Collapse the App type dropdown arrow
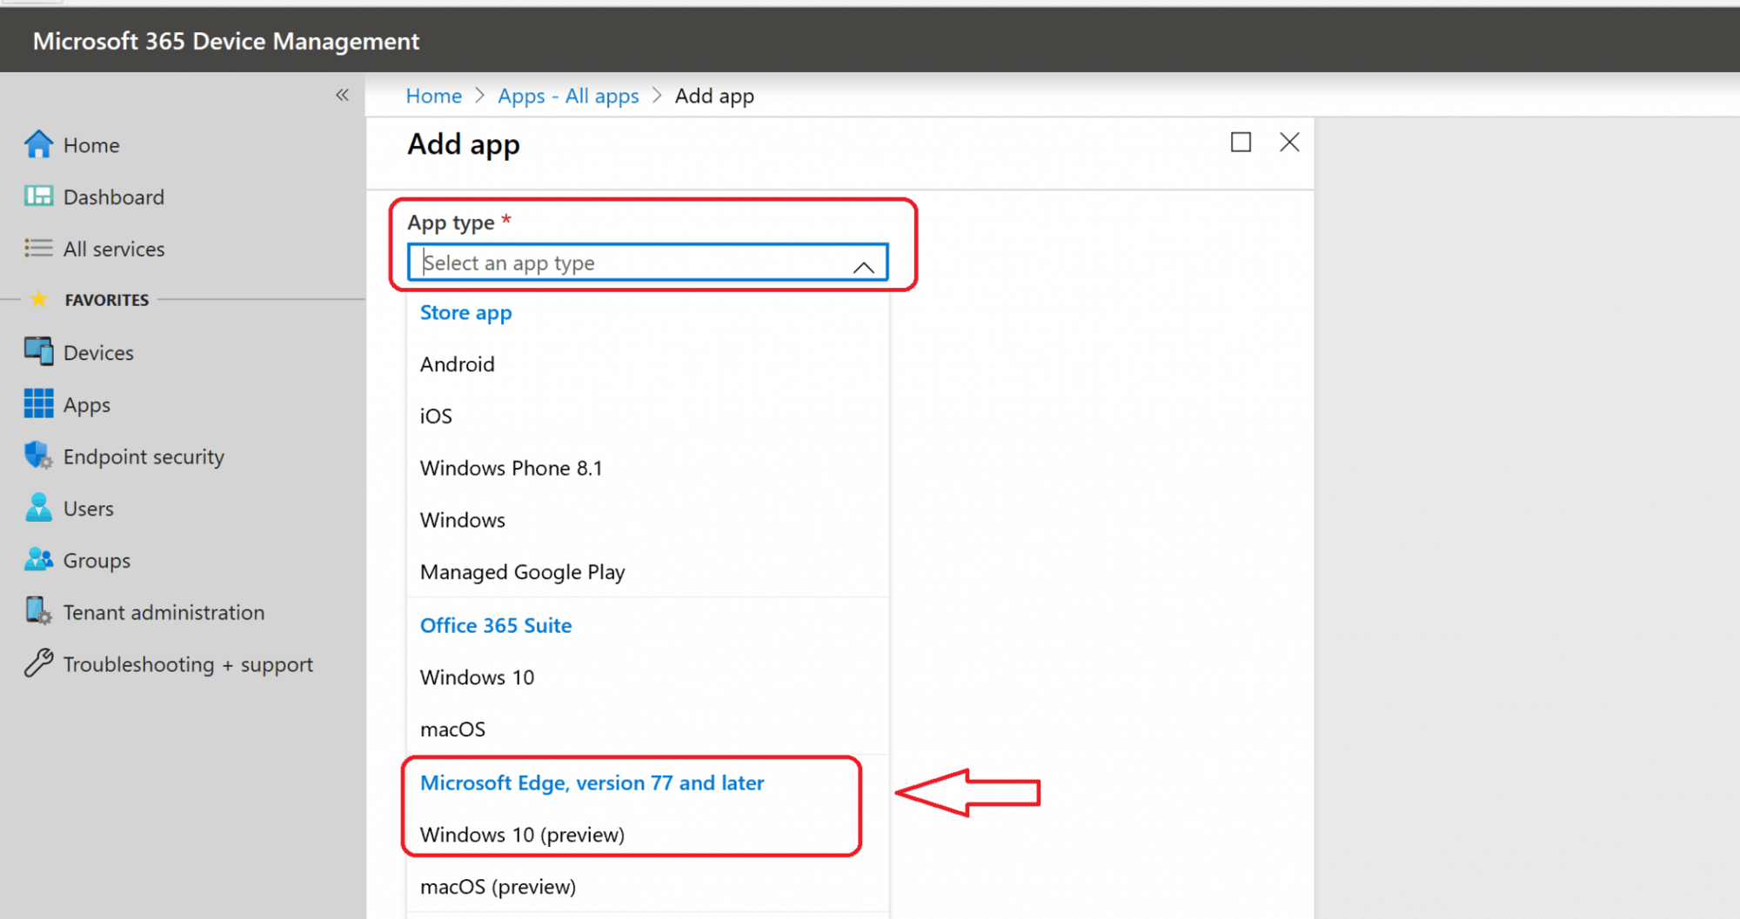Image resolution: width=1740 pixels, height=919 pixels. pos(863,266)
